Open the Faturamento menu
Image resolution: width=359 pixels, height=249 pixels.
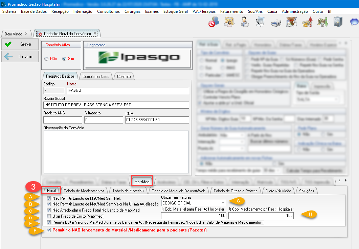[x=231, y=11]
